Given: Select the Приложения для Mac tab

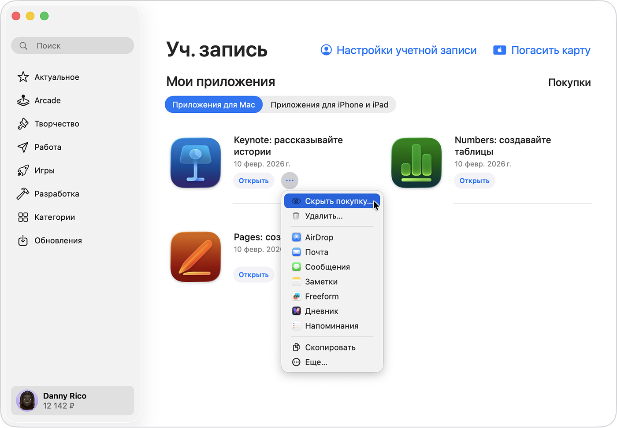Looking at the screenshot, I should point(213,104).
